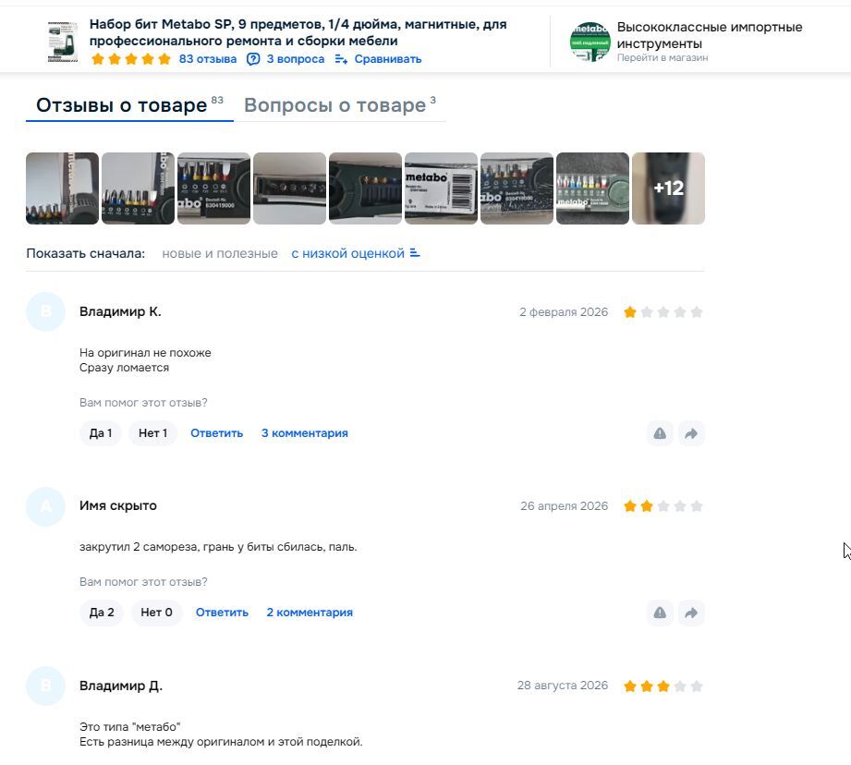
Task: Open the first review photo thumbnail
Action: [63, 188]
